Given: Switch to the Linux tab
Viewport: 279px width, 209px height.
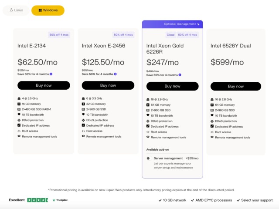Looking at the screenshot, I should 16,10.
